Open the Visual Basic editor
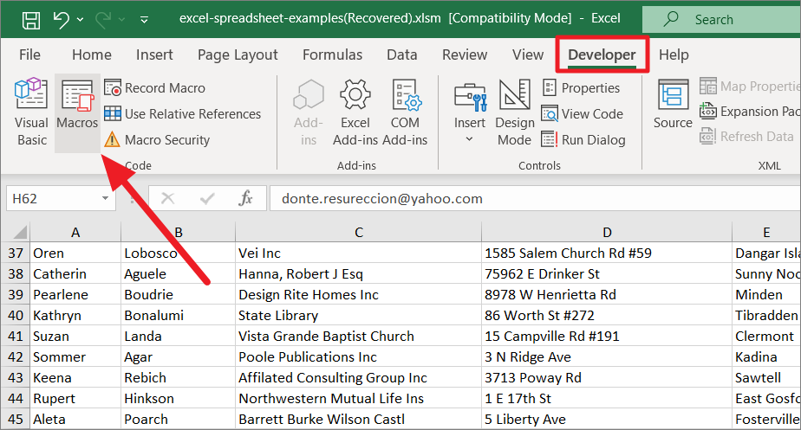Screen dimensions: 801x430 pos(32,112)
